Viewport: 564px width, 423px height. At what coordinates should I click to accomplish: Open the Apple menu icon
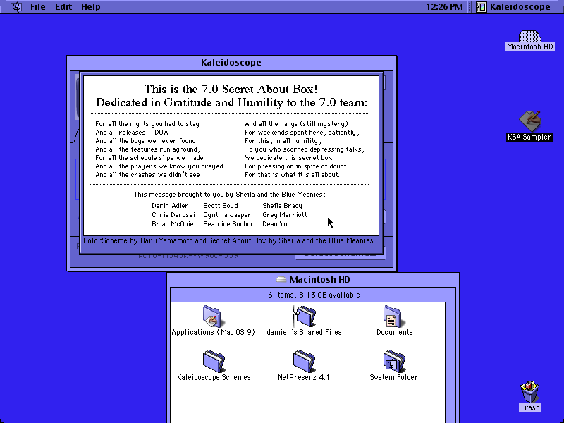pyautogui.click(x=16, y=7)
